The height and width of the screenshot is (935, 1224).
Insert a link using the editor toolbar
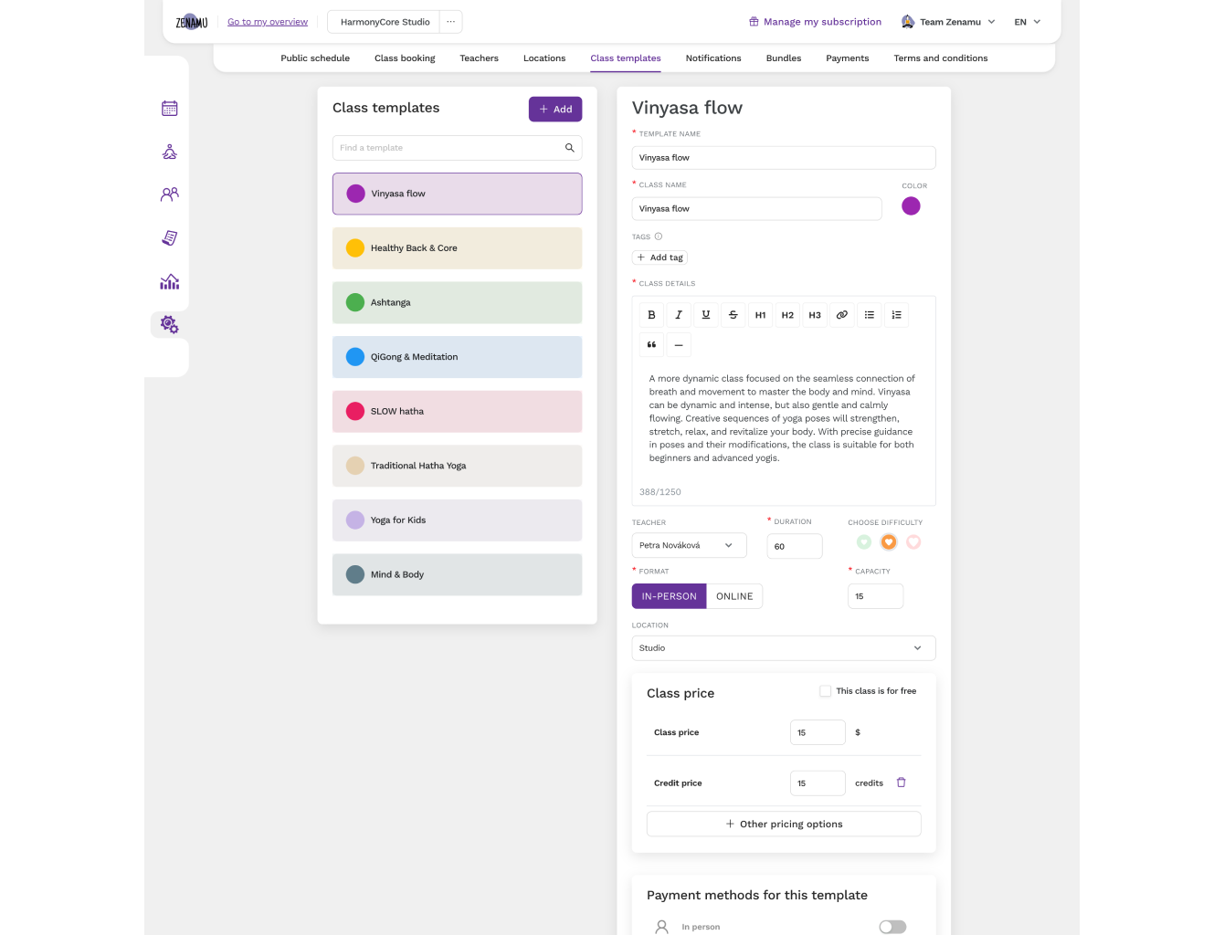841,315
